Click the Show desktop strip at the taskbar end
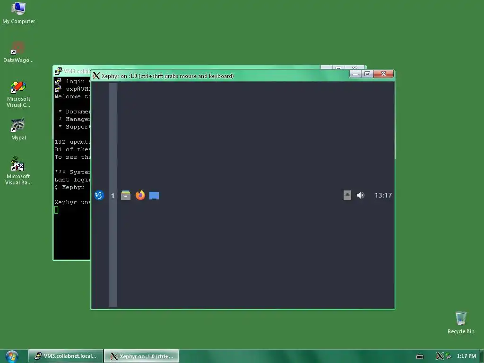The image size is (484, 363). point(482,356)
